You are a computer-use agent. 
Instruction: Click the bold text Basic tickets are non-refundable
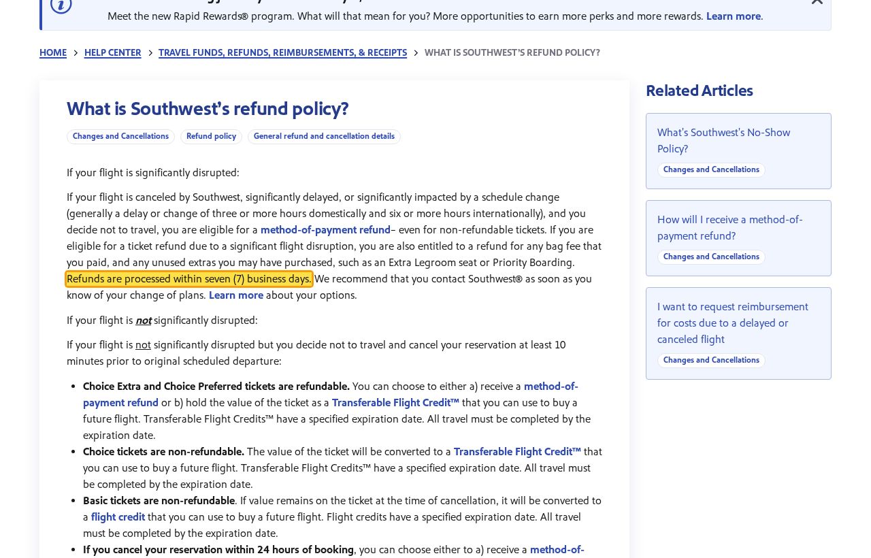159,501
